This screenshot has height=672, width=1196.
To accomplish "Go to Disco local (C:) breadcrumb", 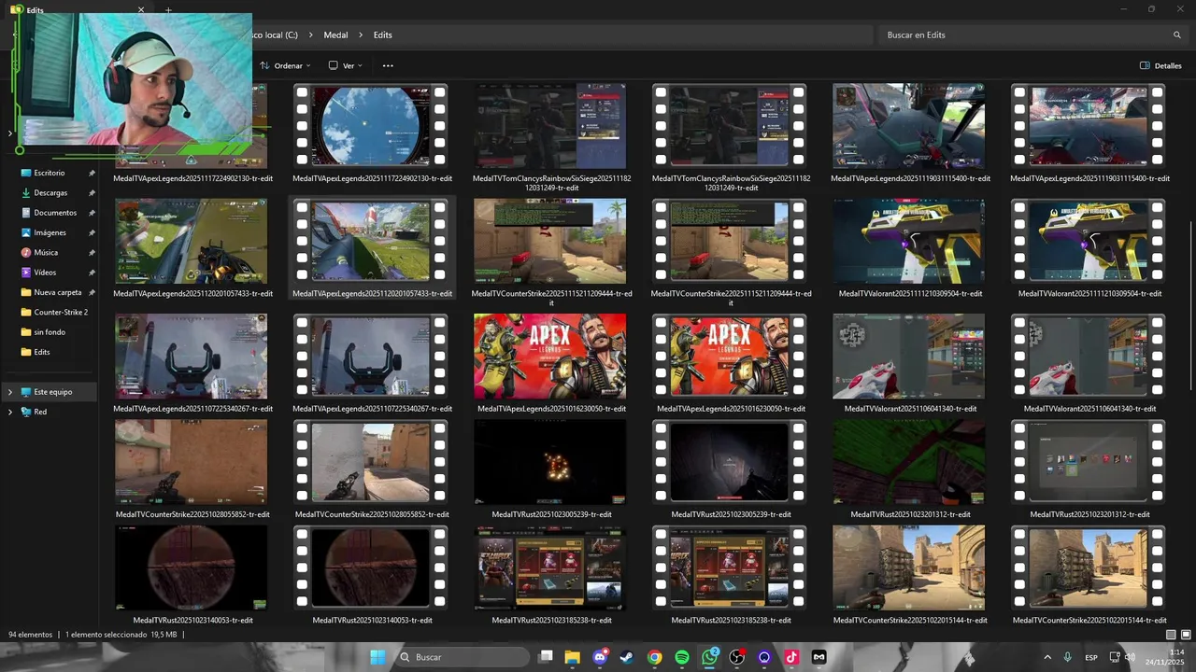I will click(275, 35).
